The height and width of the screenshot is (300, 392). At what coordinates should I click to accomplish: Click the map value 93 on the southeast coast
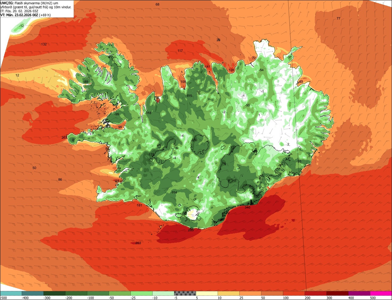(x=299, y=161)
